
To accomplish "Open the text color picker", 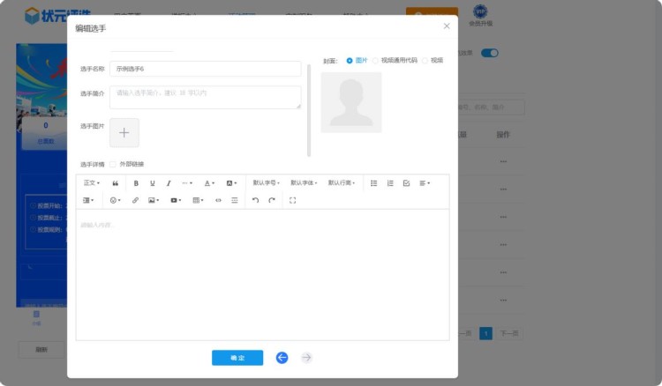I will click(x=209, y=183).
